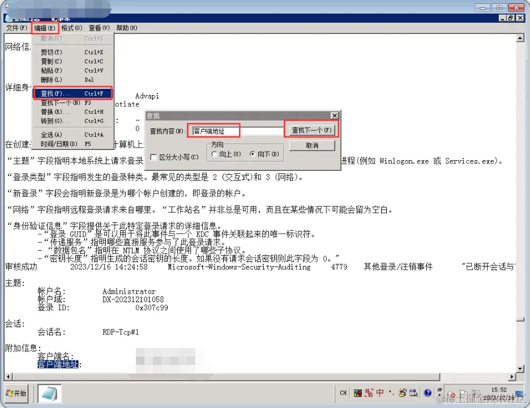Screen dimensions: 530x408
Task: Click Microsoft-Windows-Security-Auditing source text
Action: 240,267
